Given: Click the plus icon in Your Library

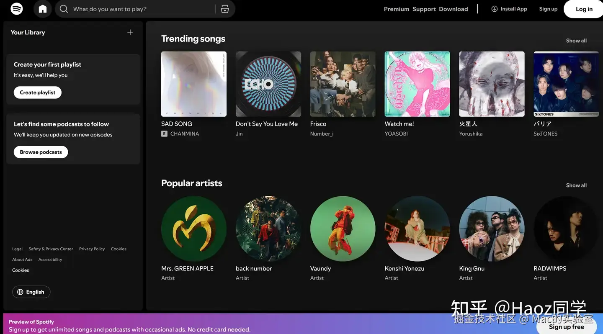Looking at the screenshot, I should (x=130, y=32).
